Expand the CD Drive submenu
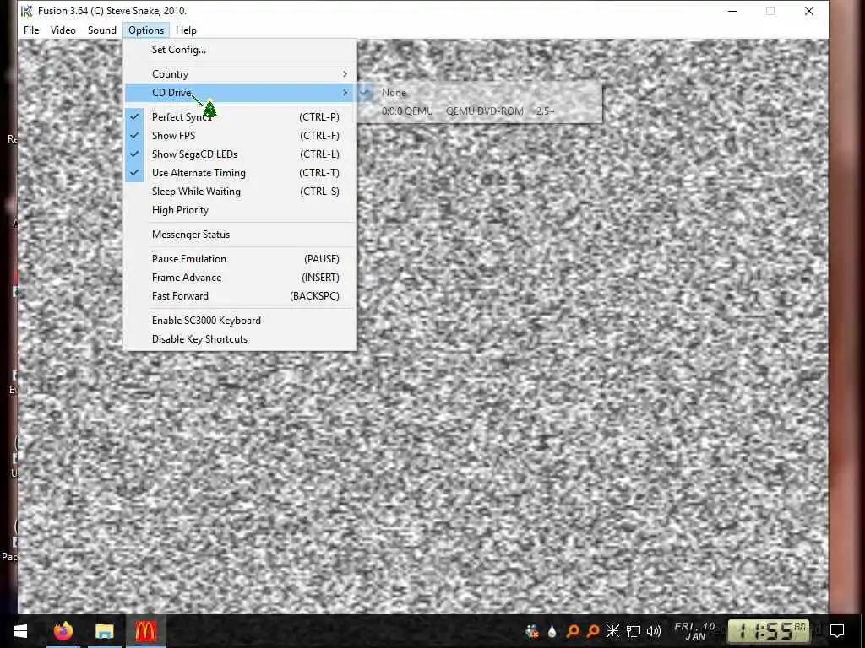 click(x=241, y=93)
